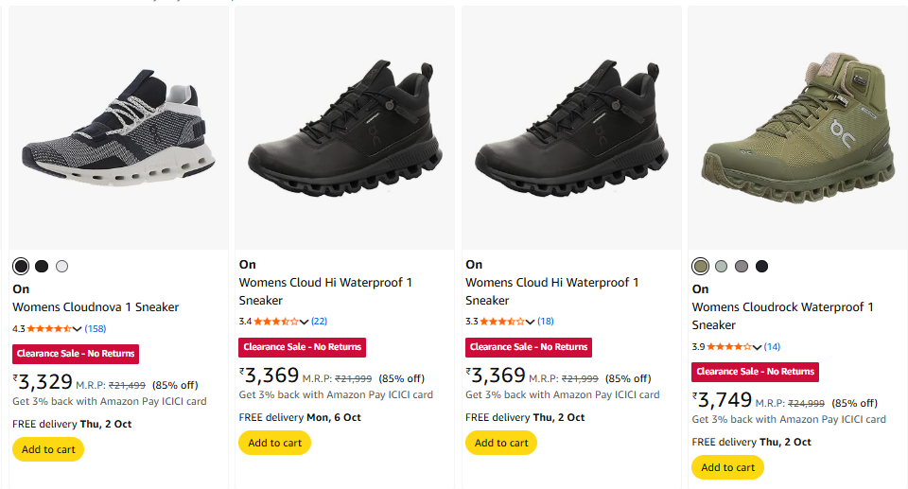This screenshot has width=908, height=489.
Task: Click the Clearance Sale badge under Cloudnova
Action: [x=76, y=354]
